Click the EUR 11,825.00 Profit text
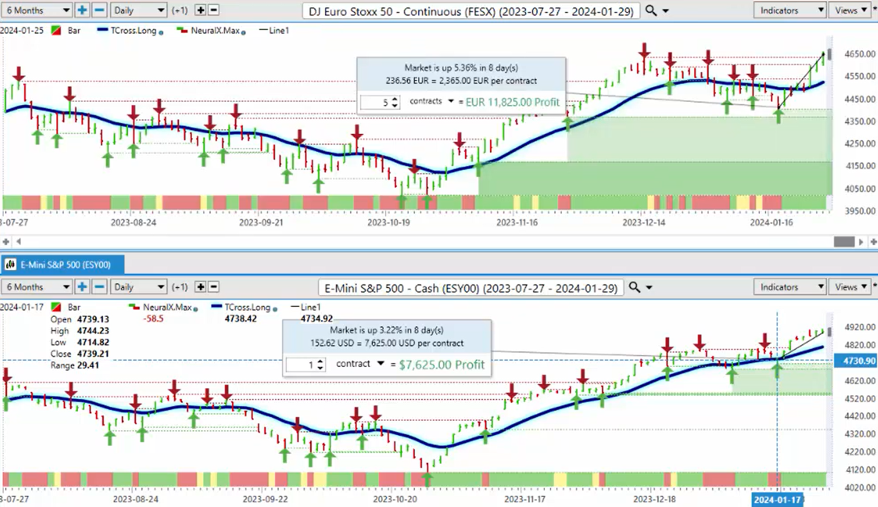This screenshot has height=507, width=878. click(x=512, y=102)
